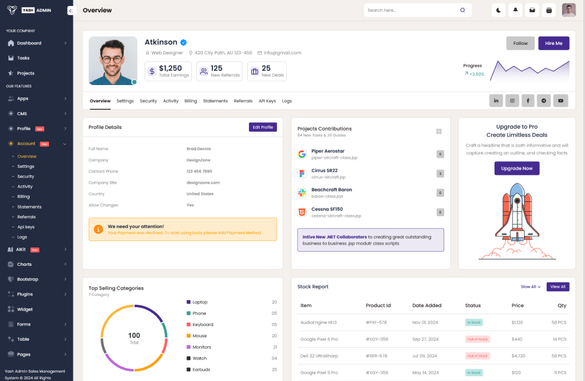This screenshot has width=585, height=381.
Task: Open the Facebook social icon
Action: tap(528, 100)
